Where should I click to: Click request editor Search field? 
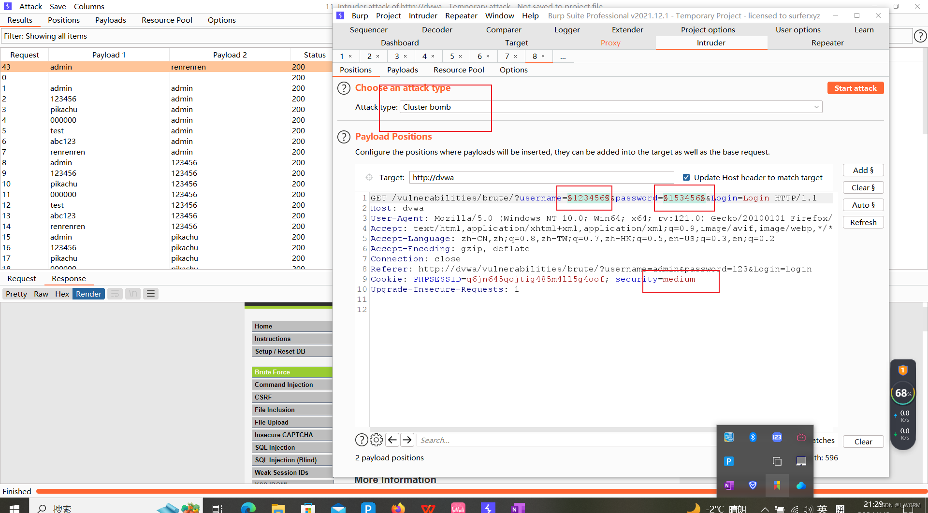(566, 440)
